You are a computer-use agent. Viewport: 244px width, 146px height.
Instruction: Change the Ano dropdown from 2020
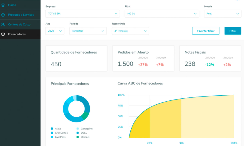tap(55, 31)
